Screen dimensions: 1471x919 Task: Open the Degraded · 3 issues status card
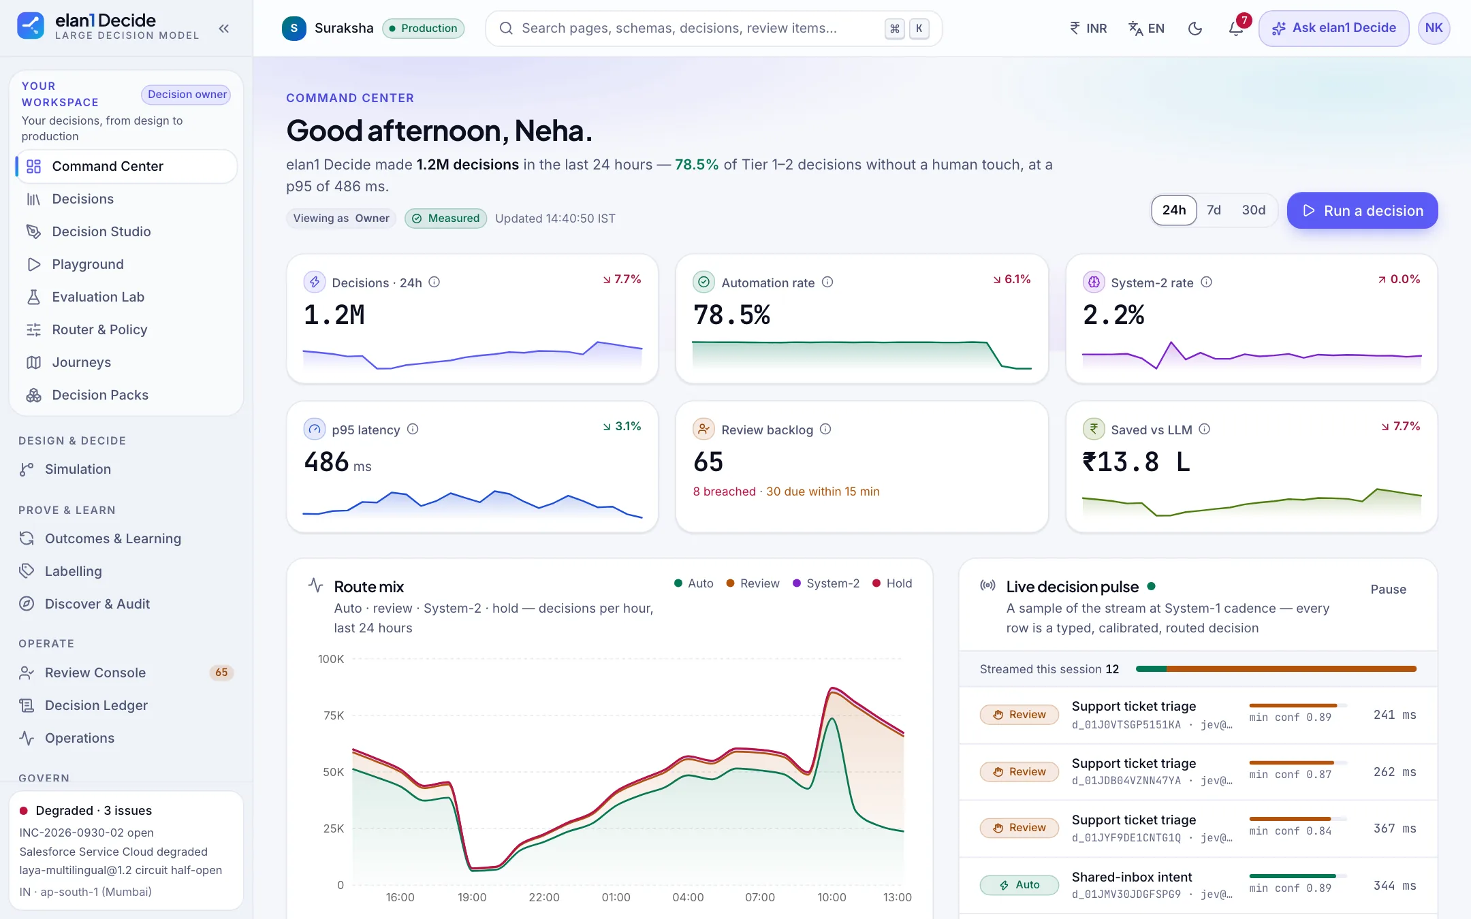126,850
